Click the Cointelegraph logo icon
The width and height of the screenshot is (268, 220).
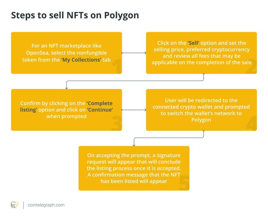[x=15, y=205]
